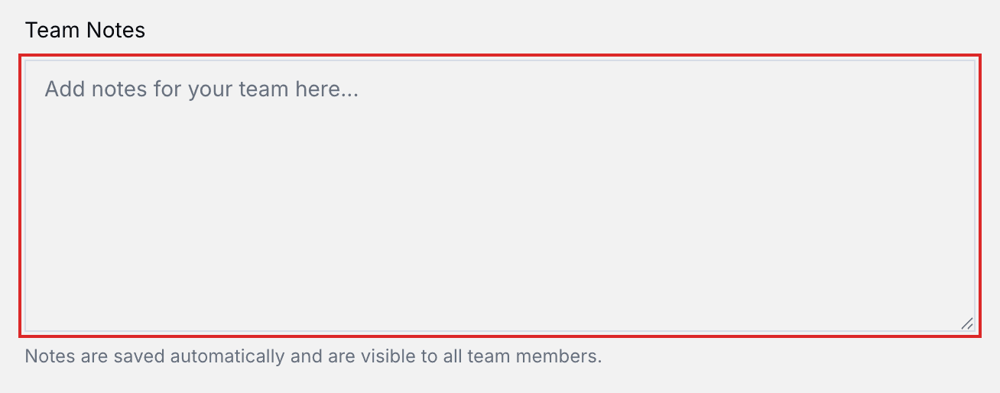Focus the 'Add notes for your team here' field
The width and height of the screenshot is (1000, 393).
point(500,196)
